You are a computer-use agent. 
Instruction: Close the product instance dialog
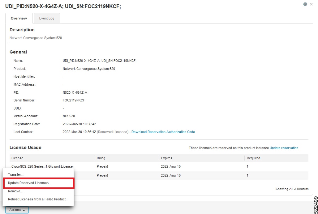(311, 4)
